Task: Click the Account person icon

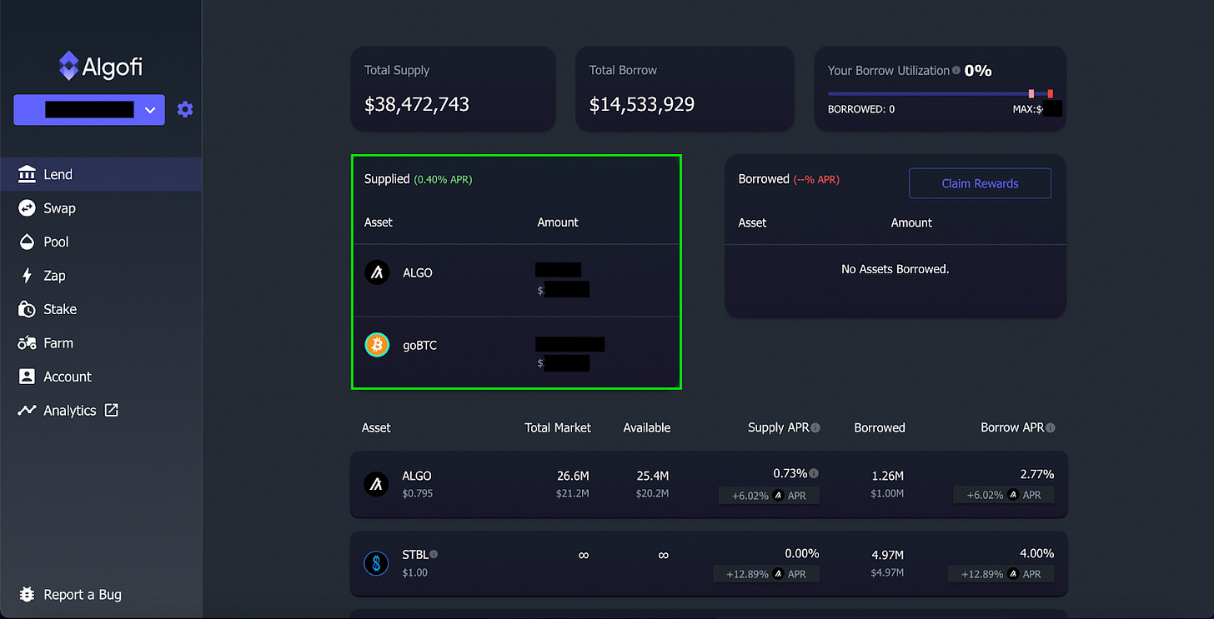Action: [28, 377]
